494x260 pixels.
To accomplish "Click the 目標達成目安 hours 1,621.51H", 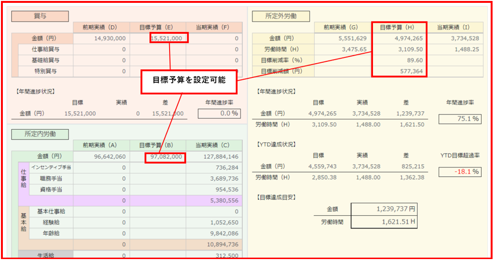I will (x=384, y=222).
